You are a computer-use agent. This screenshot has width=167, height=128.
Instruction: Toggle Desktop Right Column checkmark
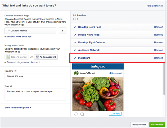pyautogui.click(x=75, y=43)
